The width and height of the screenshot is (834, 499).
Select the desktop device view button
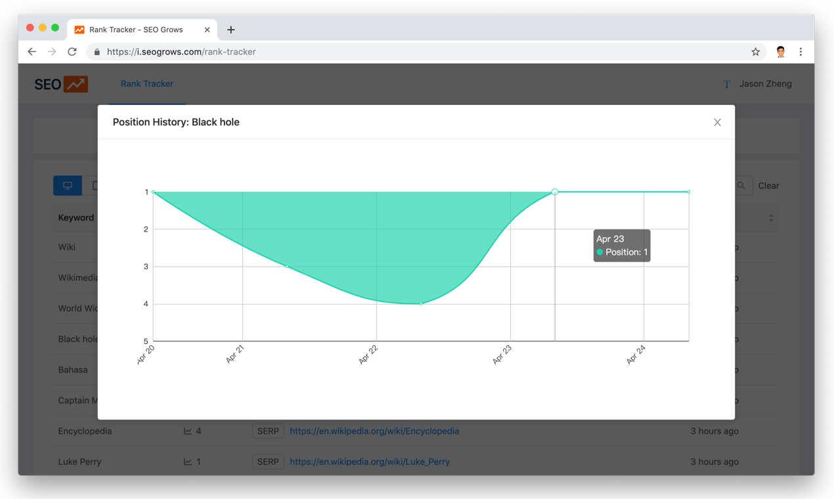click(68, 186)
